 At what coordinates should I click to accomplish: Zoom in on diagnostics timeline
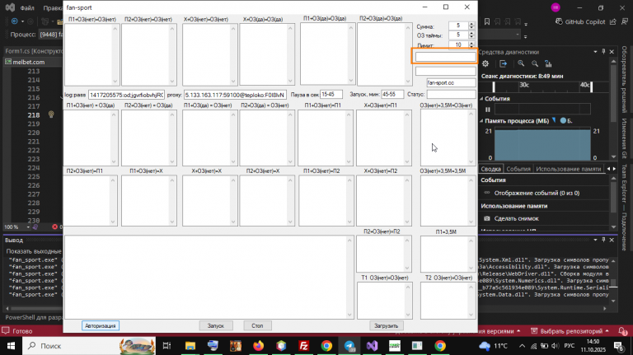tap(521, 63)
